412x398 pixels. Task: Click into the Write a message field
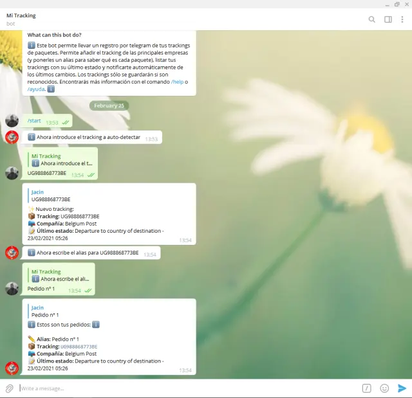click(x=187, y=388)
